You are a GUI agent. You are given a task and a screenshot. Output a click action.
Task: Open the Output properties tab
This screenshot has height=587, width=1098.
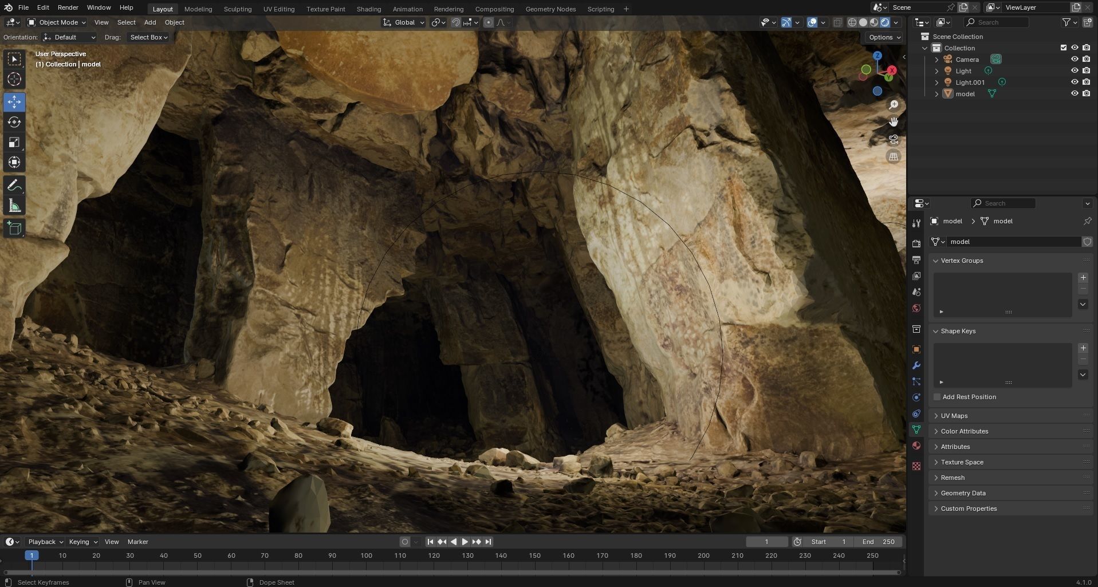pos(916,259)
